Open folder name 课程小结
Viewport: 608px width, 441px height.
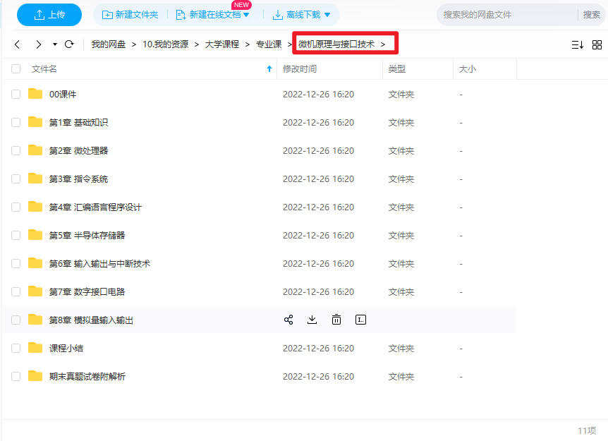point(66,349)
